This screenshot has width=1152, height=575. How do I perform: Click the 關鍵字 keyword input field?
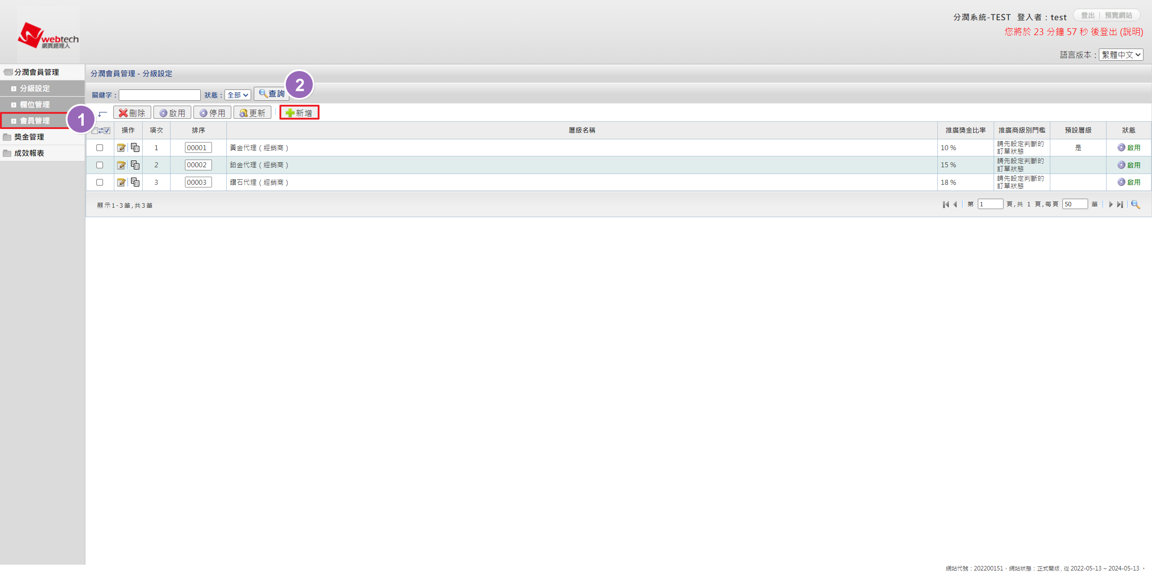tap(159, 95)
